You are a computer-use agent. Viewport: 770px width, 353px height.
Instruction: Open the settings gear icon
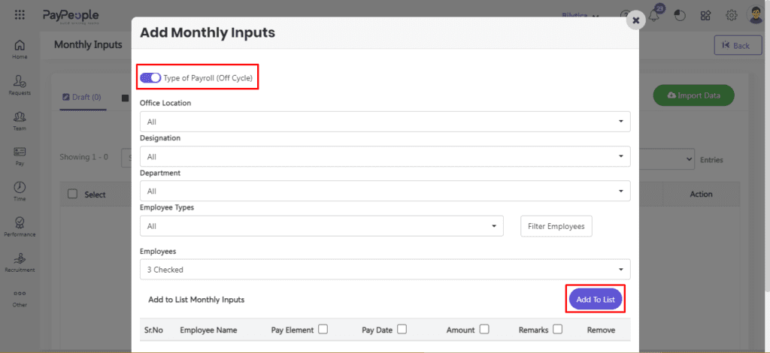(x=731, y=15)
